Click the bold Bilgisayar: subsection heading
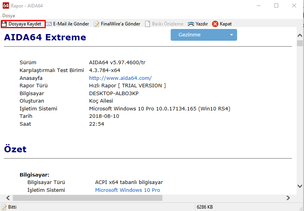Image resolution: width=304 pixels, height=211 pixels. (34, 175)
